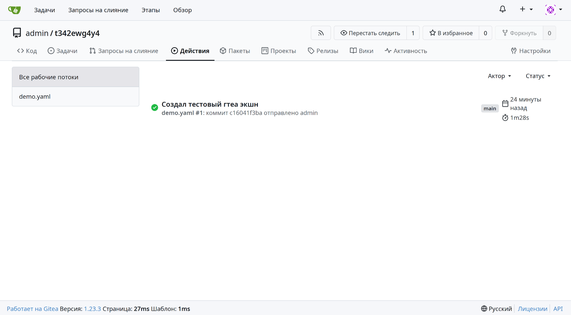
Task: Open the Gitea home logo
Action: coord(14,10)
